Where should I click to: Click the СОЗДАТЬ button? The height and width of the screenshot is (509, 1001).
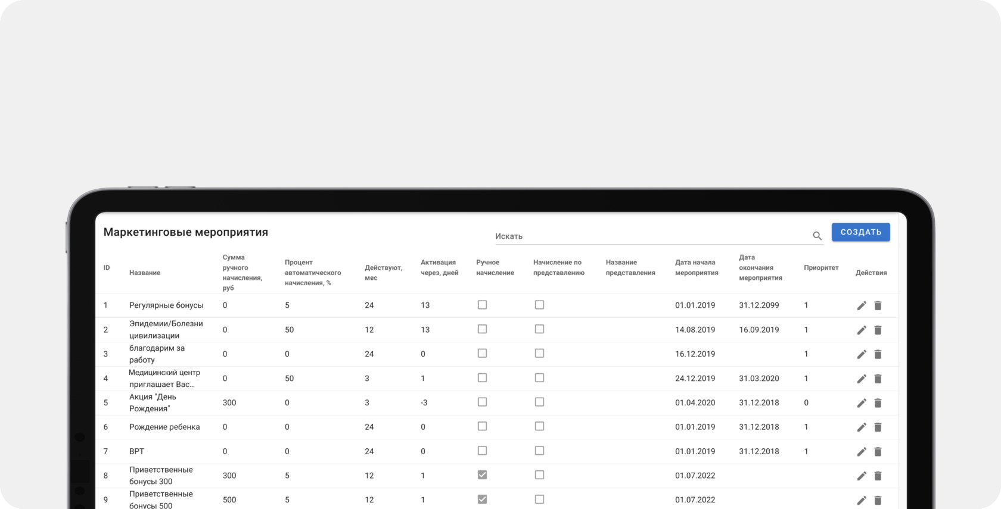click(861, 232)
